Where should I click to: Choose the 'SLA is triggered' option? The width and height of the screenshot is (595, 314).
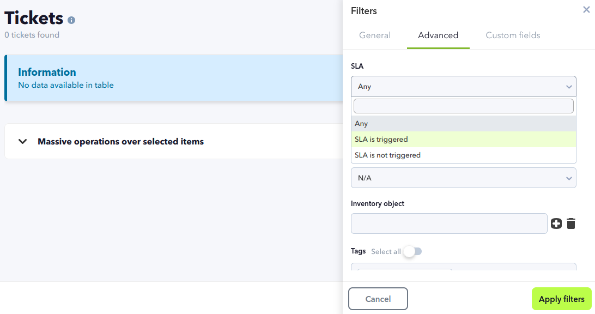pos(381,140)
